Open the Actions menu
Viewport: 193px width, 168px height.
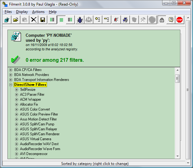point(38,12)
